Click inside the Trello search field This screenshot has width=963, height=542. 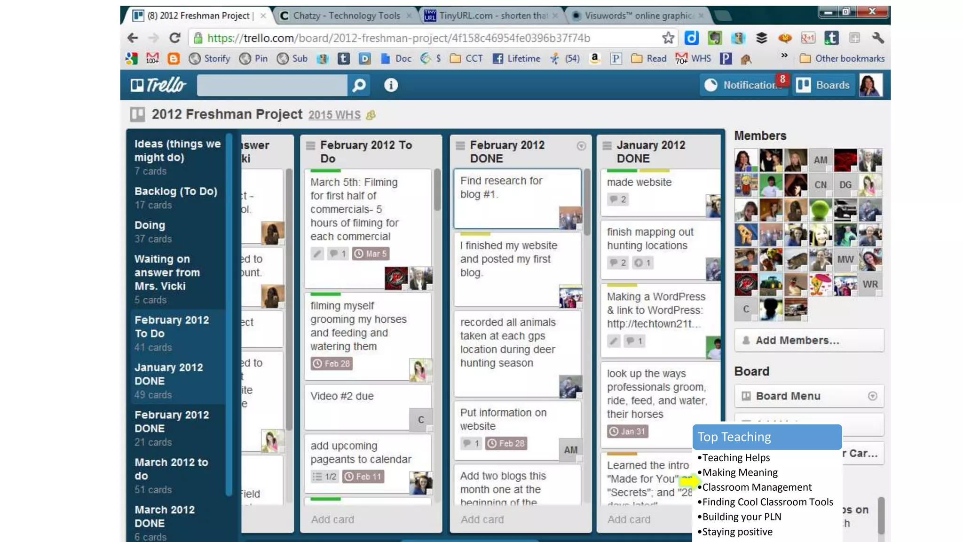click(272, 85)
